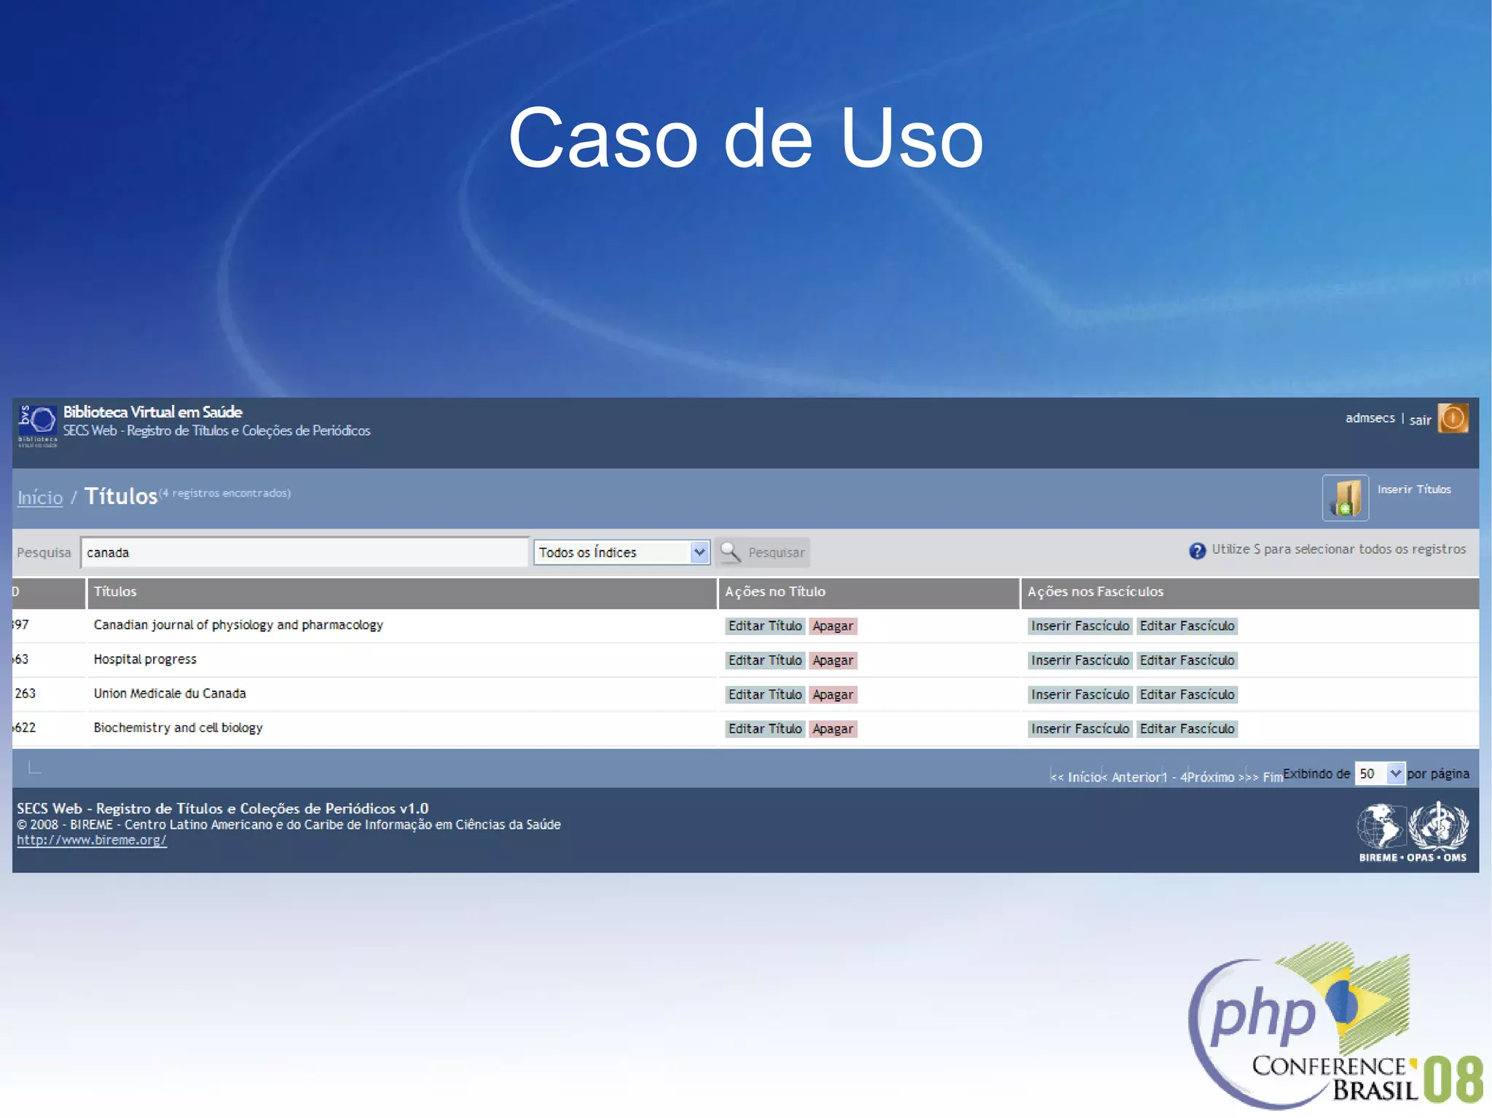Click Editar Fascículo for Hospital progress

[x=1187, y=660]
